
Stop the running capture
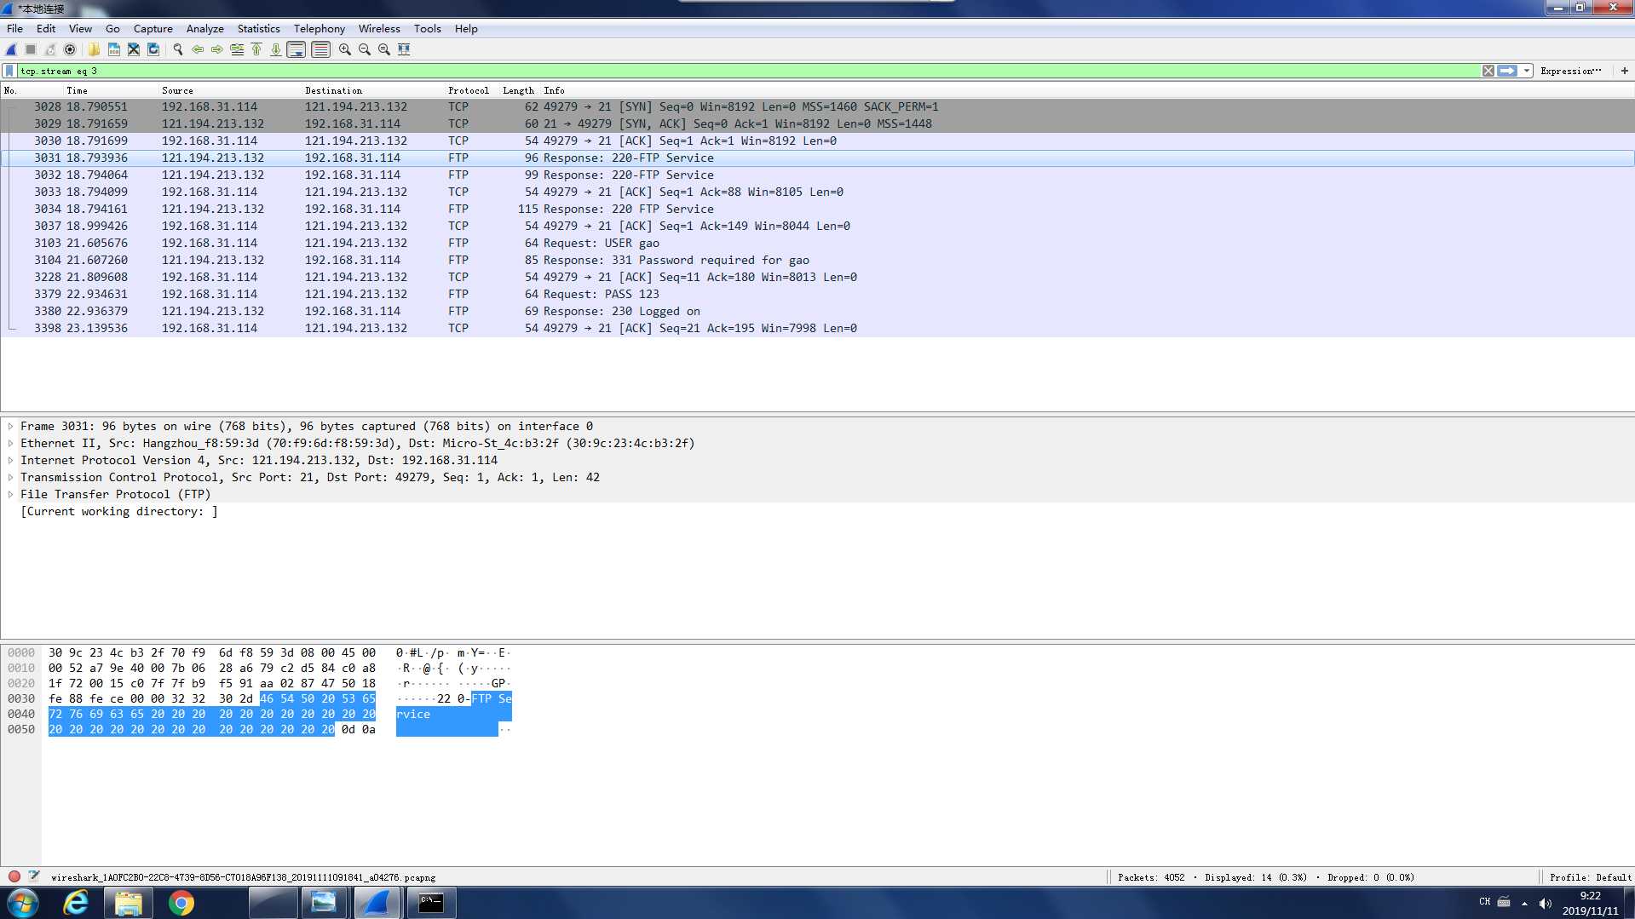[31, 49]
